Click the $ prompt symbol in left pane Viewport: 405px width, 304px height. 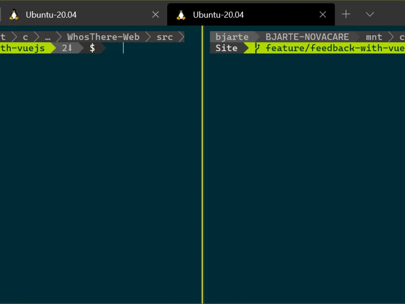(x=92, y=48)
